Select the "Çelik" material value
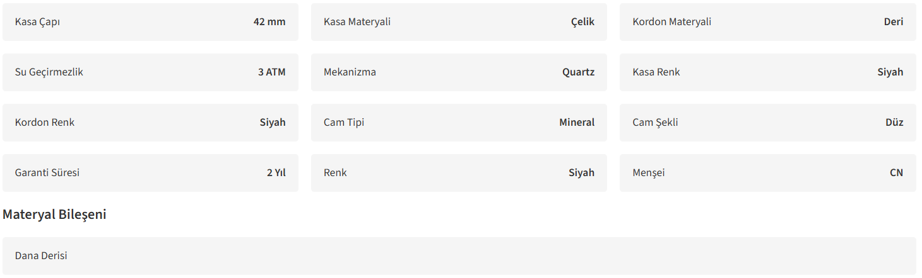This screenshot has width=922, height=278. point(582,22)
